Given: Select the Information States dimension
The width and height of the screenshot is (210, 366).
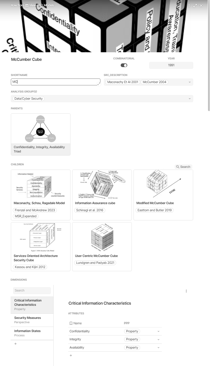Looking at the screenshot, I should 32,333.
